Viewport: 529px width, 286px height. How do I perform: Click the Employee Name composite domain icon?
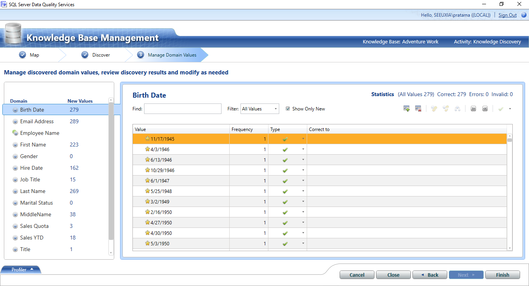pyautogui.click(x=15, y=133)
